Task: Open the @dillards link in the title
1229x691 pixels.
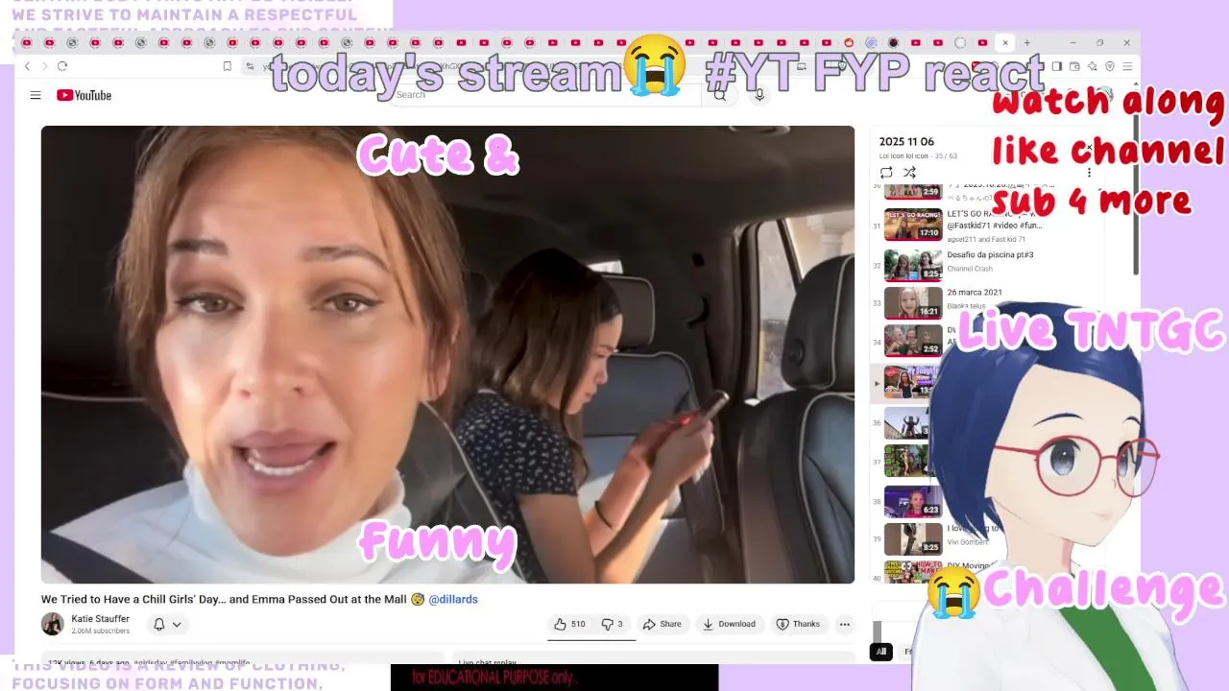Action: click(x=453, y=599)
